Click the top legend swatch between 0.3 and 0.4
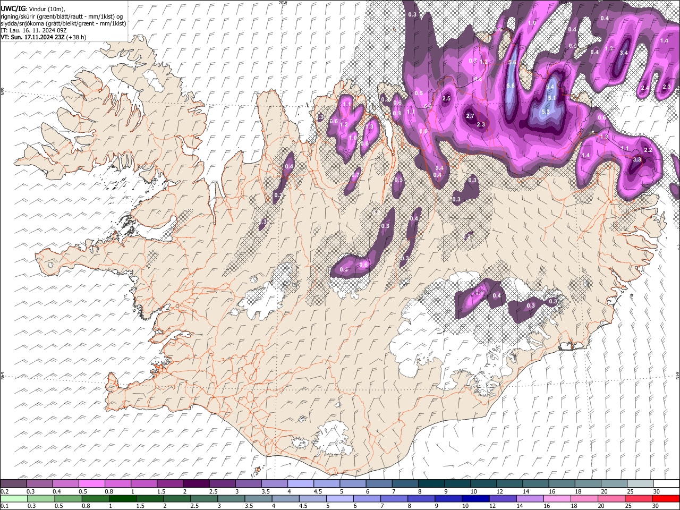The image size is (680, 510). click(40, 483)
